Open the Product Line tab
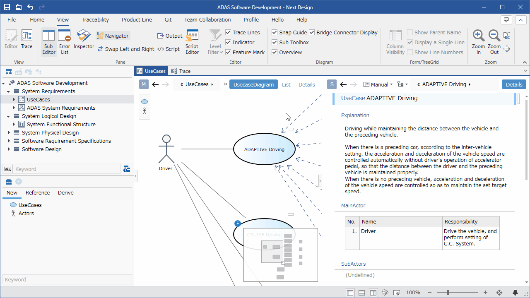The width and height of the screenshot is (530, 298). [137, 19]
